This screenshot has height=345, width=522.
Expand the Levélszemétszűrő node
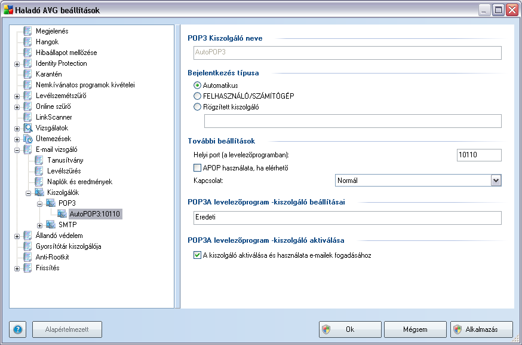click(x=17, y=96)
